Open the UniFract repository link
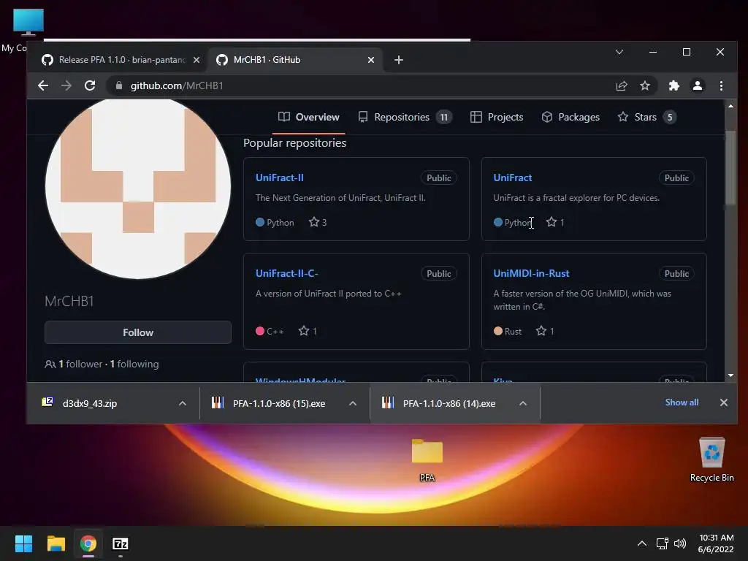 pyautogui.click(x=512, y=178)
